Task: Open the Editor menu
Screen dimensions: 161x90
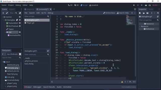Action: (25, 5)
